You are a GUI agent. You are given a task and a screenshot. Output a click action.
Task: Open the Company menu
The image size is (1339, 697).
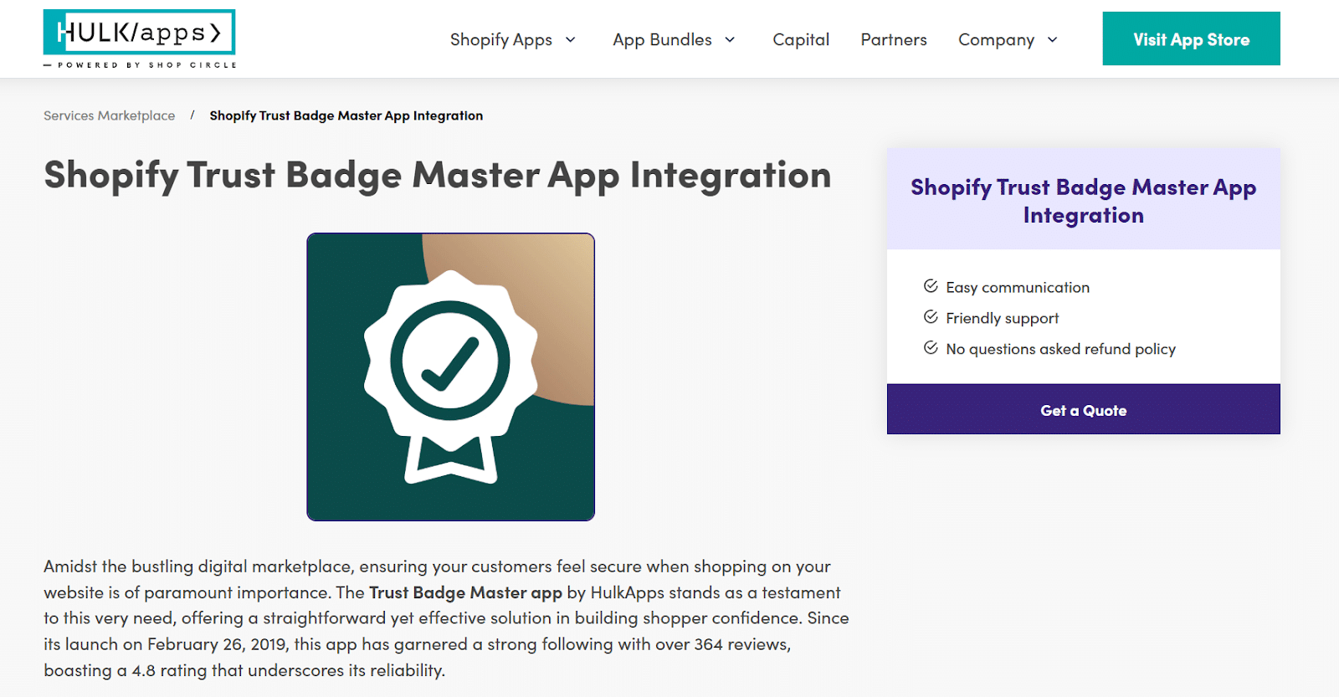pos(996,39)
